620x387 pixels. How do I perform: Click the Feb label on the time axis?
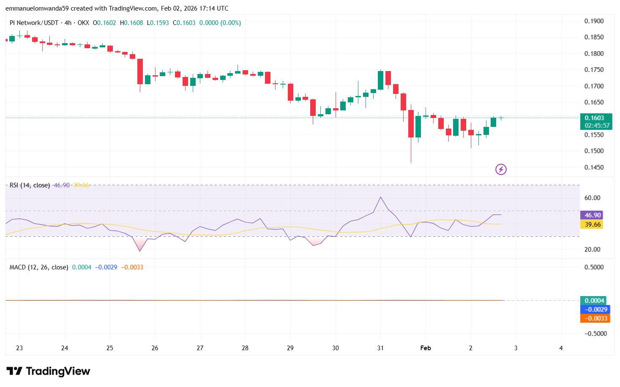pos(426,348)
